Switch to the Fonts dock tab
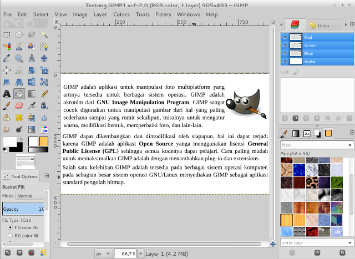The image size is (355, 259). [x=307, y=134]
